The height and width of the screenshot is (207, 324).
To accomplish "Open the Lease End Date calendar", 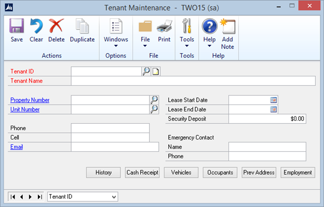I will point(273,109).
